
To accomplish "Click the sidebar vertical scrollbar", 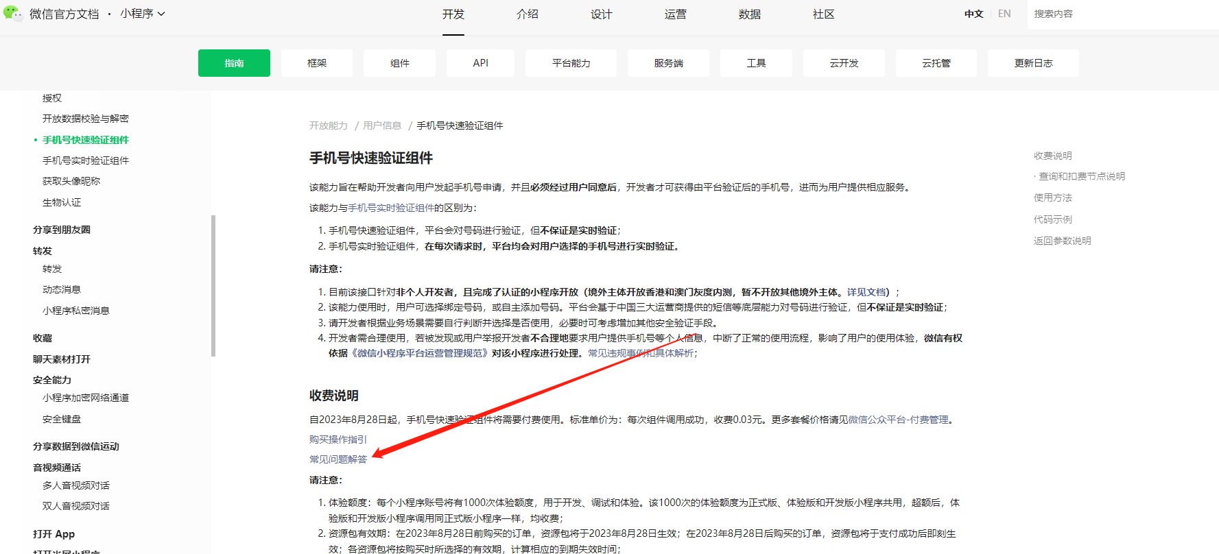I will (213, 286).
